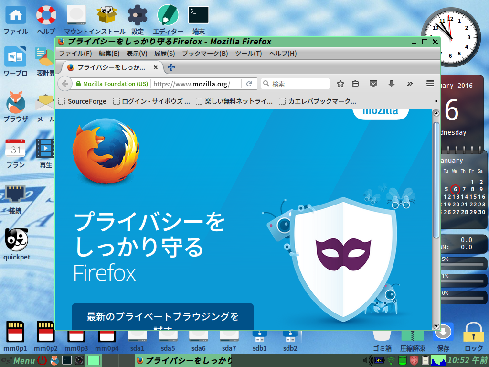Expand the toolbar overflow chevron
The width and height of the screenshot is (489, 367).
coord(410,84)
